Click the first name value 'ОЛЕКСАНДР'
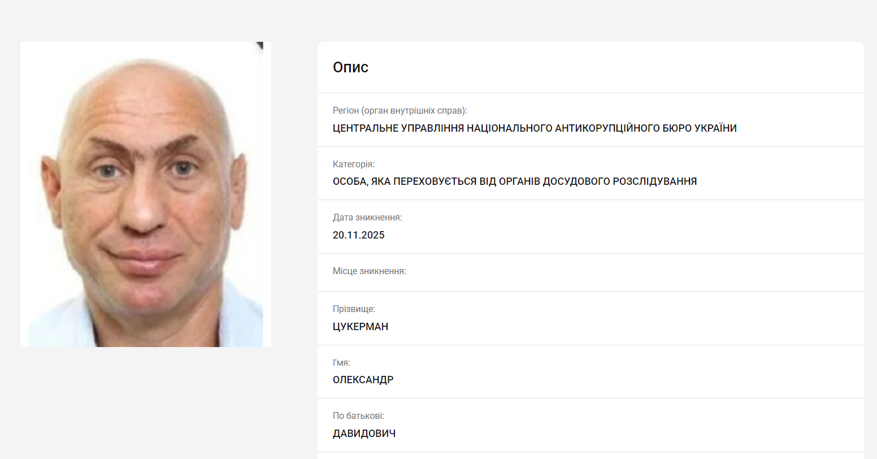Viewport: 877px width, 459px height. point(363,380)
